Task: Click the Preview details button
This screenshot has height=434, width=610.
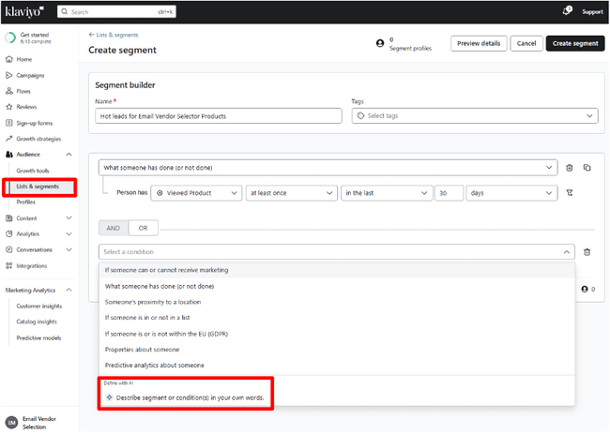Action: click(x=479, y=43)
